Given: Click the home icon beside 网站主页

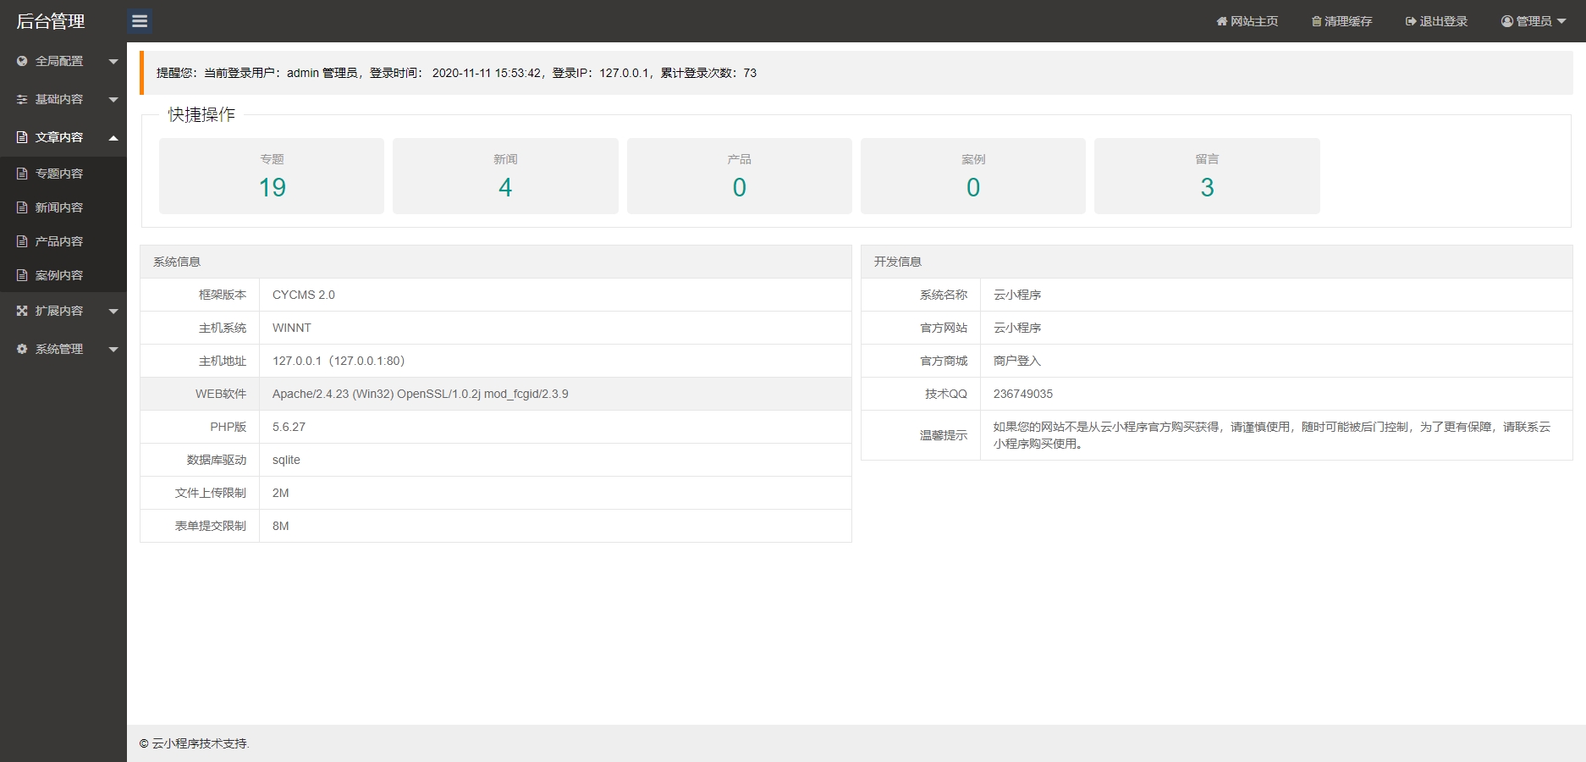Looking at the screenshot, I should (x=1221, y=21).
